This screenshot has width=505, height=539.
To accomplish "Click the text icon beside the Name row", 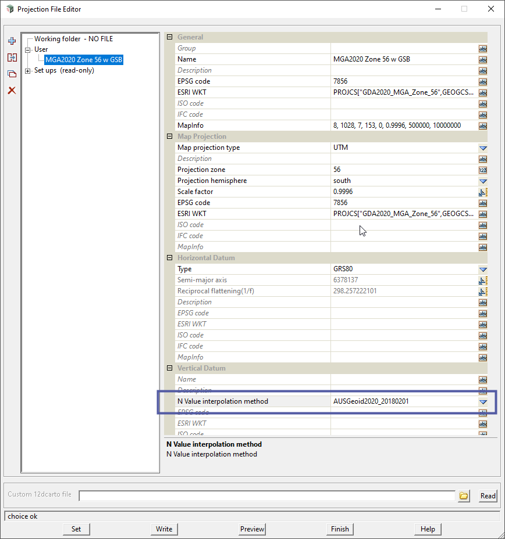I will (x=482, y=59).
